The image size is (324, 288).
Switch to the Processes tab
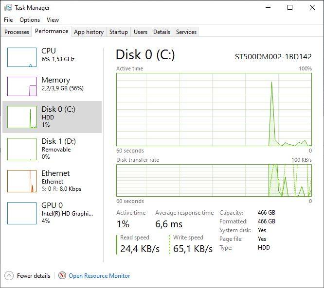click(17, 32)
